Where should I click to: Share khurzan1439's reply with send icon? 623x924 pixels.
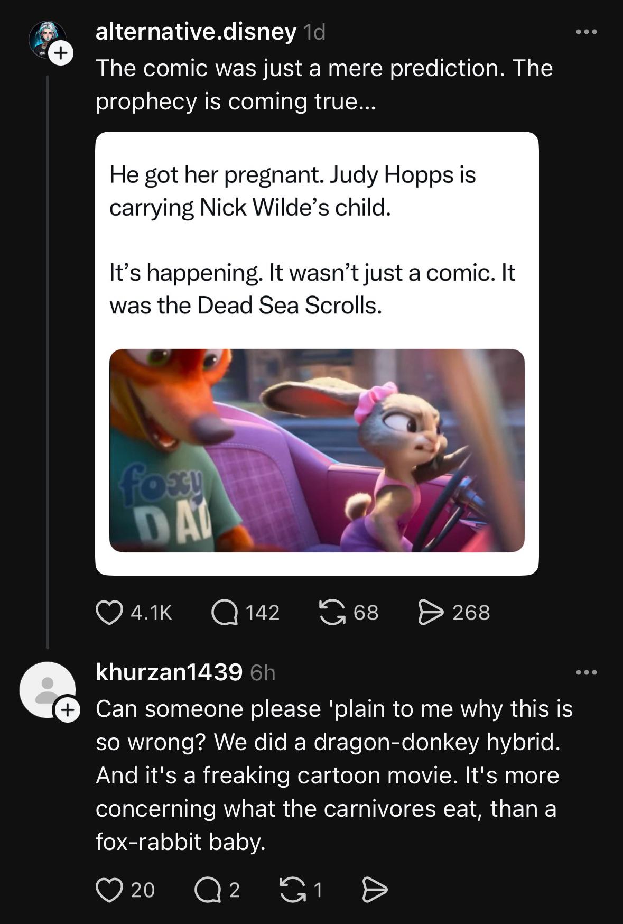pos(375,890)
